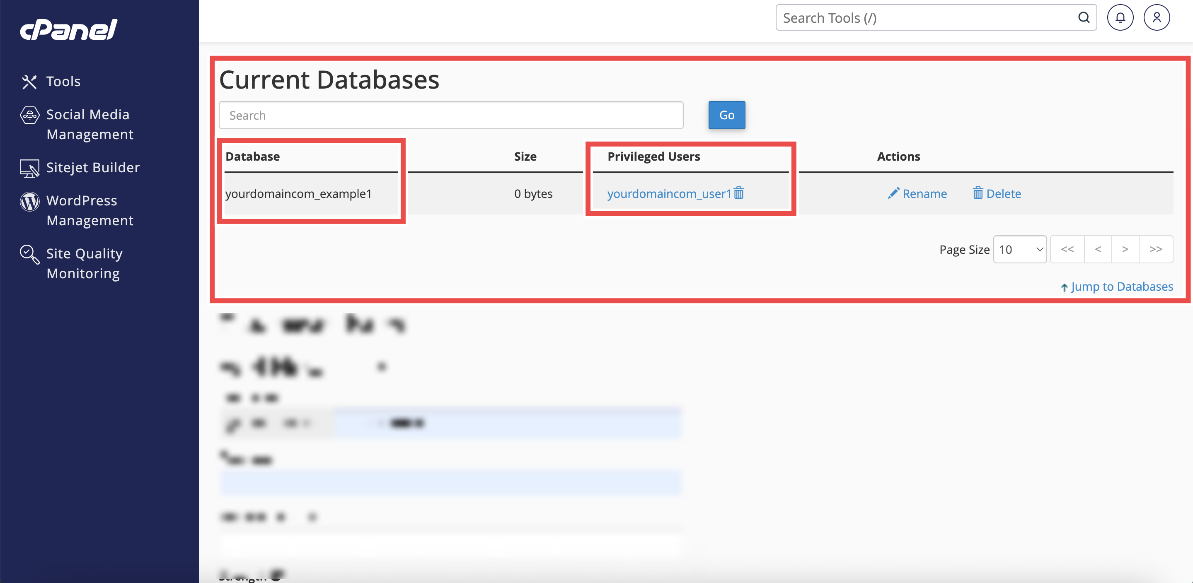Viewport: 1193px width, 583px height.
Task: Go to first page with <<
Action: click(x=1067, y=249)
